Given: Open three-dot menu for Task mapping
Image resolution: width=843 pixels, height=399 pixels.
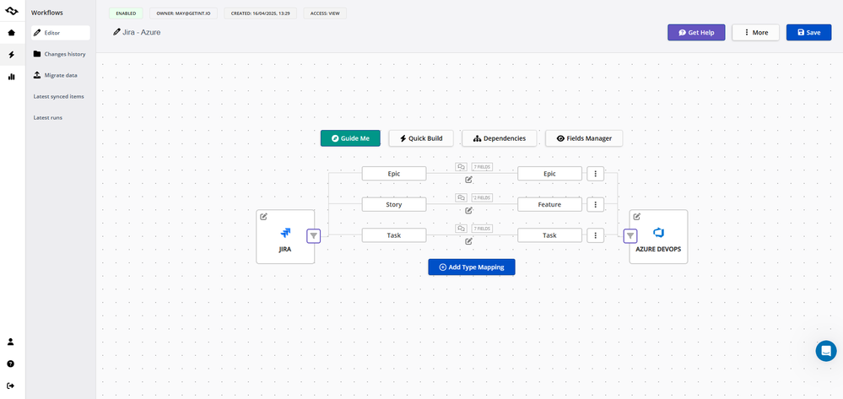Looking at the screenshot, I should tap(595, 235).
